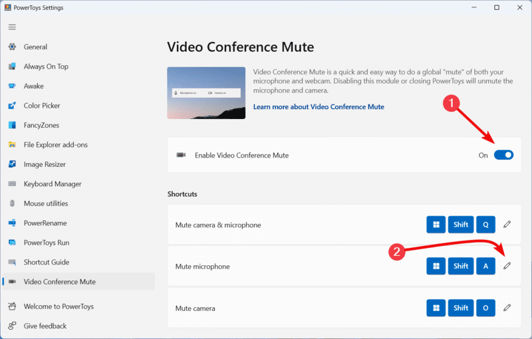Click the O key of Mute camera shortcut
Screen dimensions: 532x339
pos(485,308)
